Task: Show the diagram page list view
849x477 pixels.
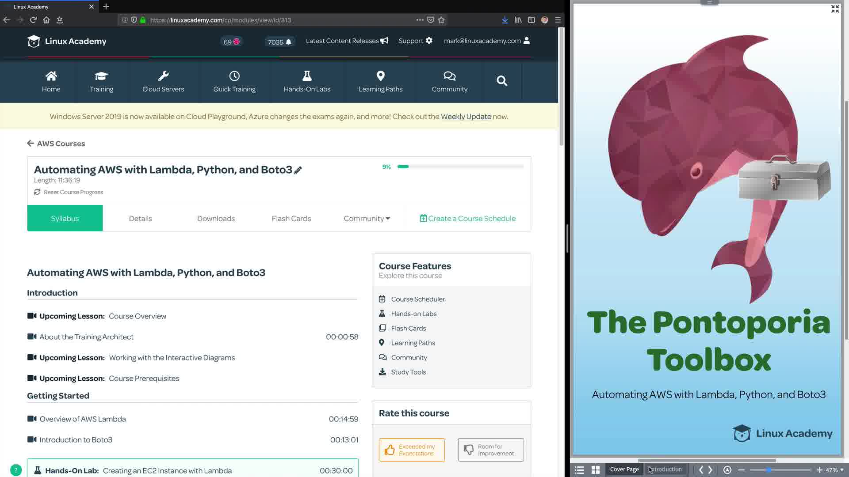Action: tap(579, 470)
